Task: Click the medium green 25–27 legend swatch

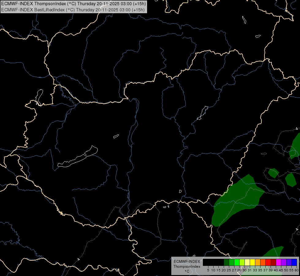Action: click(231, 263)
